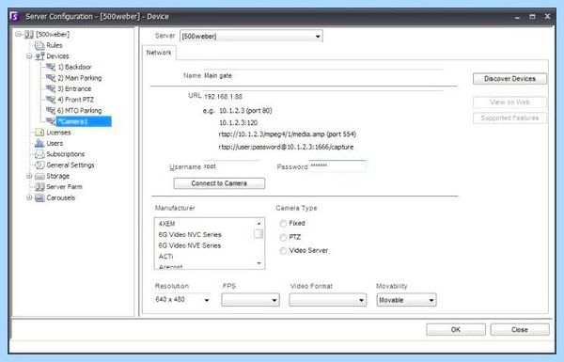Click the manufacturer list scrollbar thumb
Screen dimensions: 564x362
coord(258,234)
